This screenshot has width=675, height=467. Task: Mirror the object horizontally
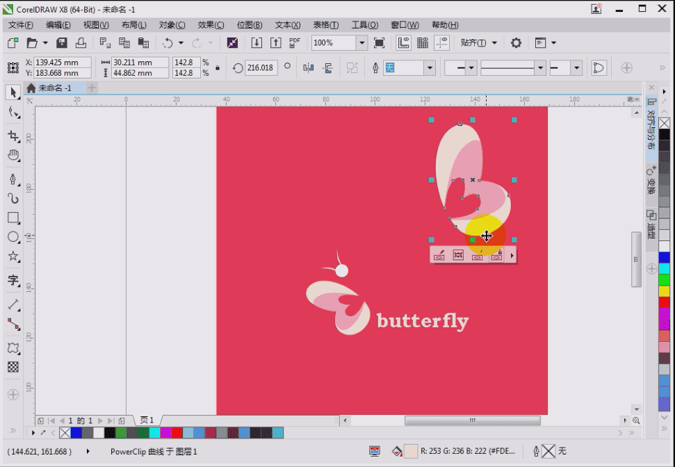click(x=308, y=67)
